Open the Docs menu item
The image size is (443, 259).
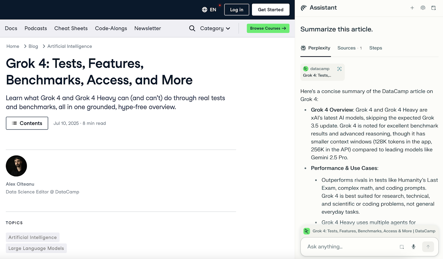click(x=11, y=28)
